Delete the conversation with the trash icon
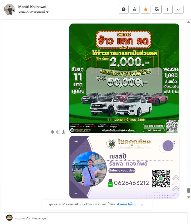191x224 pixels. pos(135,9)
